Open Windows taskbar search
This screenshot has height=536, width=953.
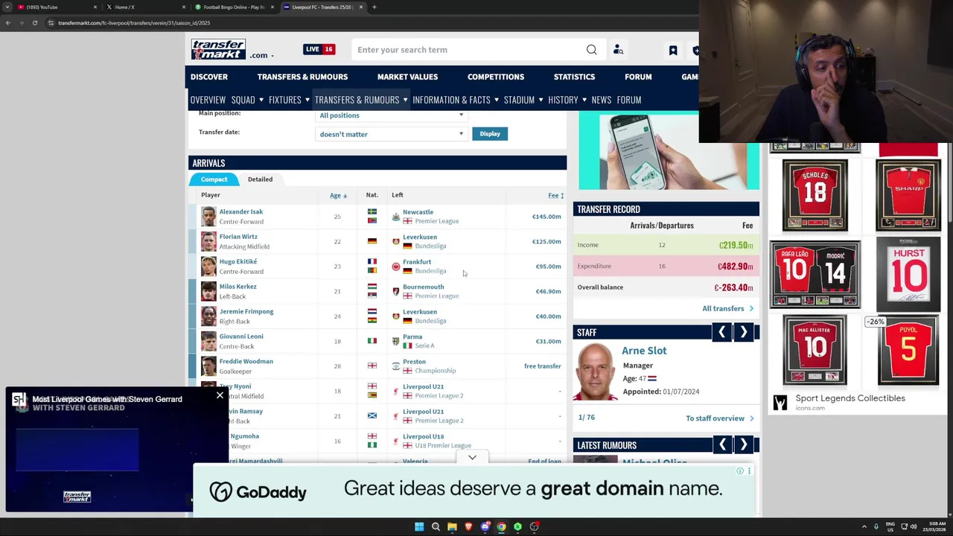coord(436,526)
